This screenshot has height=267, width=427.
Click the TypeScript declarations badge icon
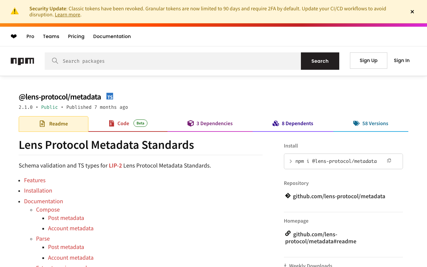pos(110,96)
